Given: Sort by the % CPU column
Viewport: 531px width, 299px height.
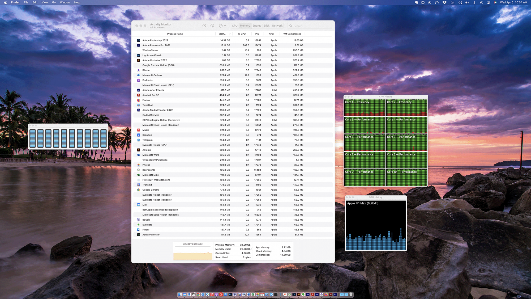Looking at the screenshot, I should [242, 34].
